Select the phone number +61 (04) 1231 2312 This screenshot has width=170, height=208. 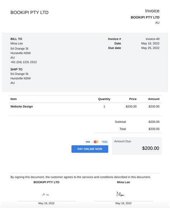pos(24,62)
